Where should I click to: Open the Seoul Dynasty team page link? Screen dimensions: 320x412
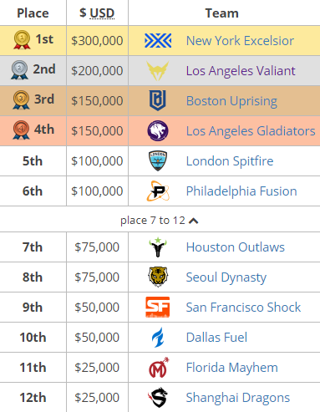click(226, 277)
